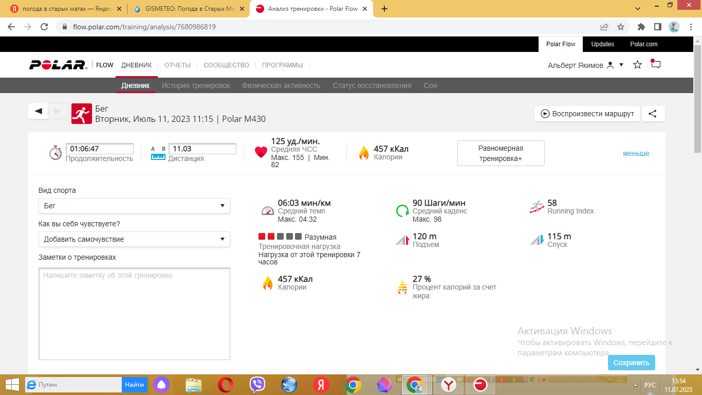Click the ascent up-arrow icon
This screenshot has width=702, height=395.
402,240
